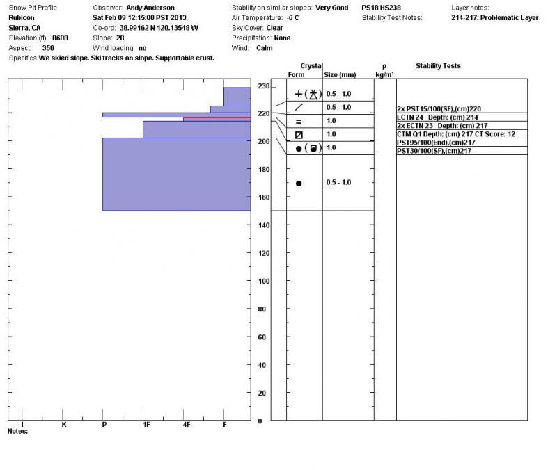This screenshot has width=557, height=470.
Task: Click the 1F hardness axis label
Action: pyautogui.click(x=146, y=423)
